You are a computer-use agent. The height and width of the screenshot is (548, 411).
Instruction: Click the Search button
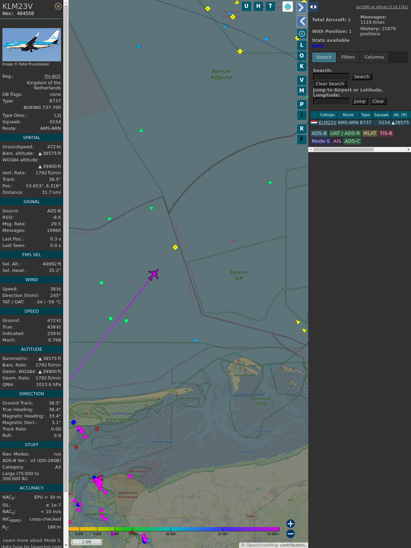point(362,77)
